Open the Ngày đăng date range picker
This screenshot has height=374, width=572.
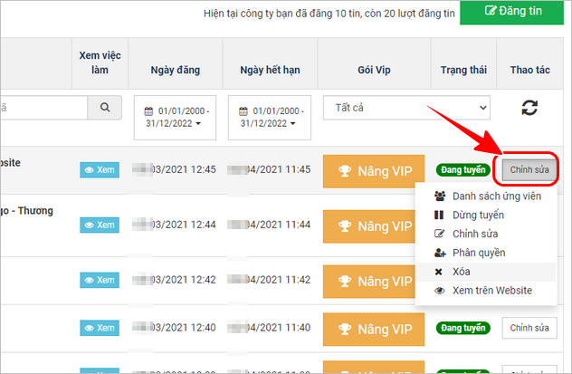[175, 118]
